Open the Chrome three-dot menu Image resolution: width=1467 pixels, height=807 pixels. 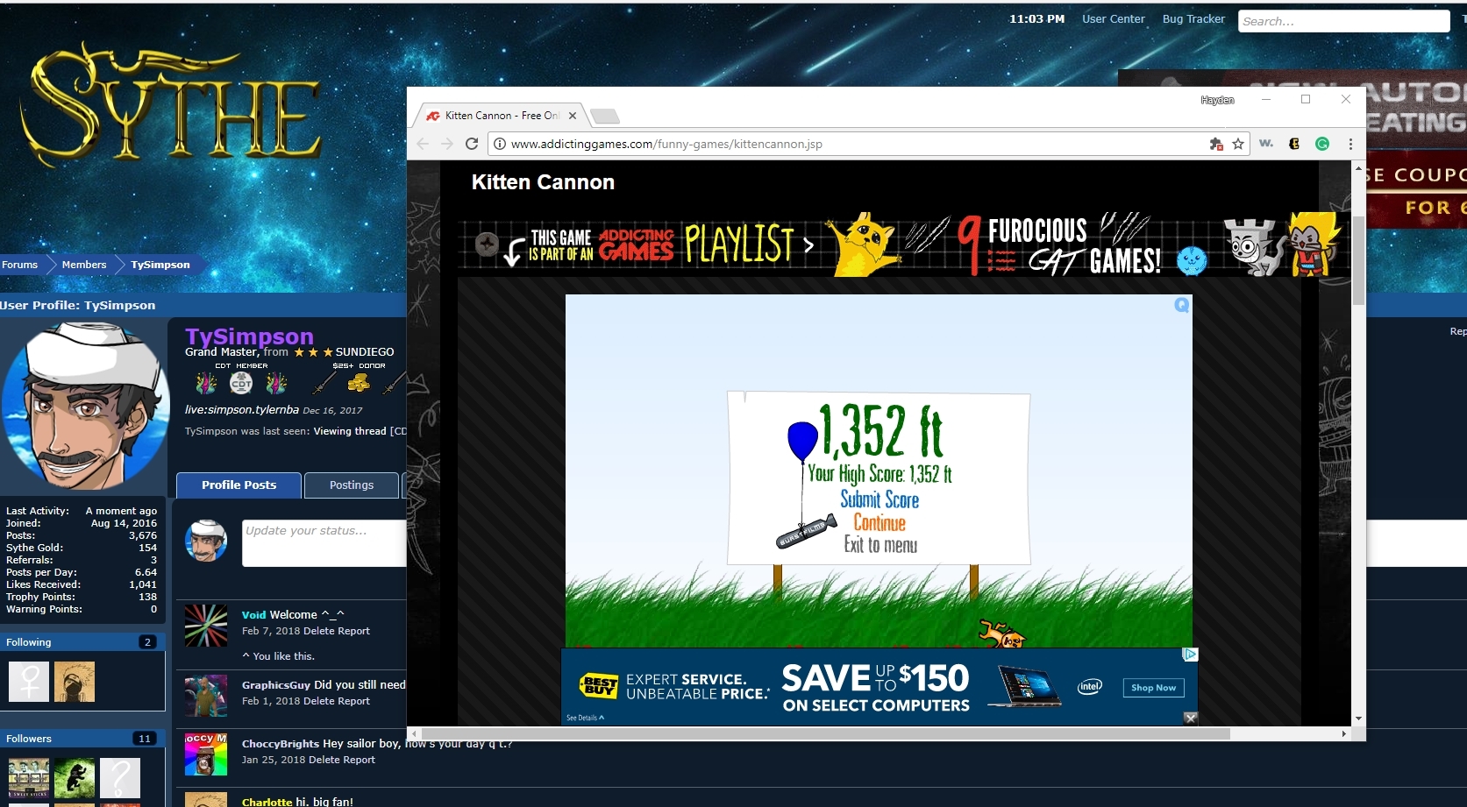(x=1350, y=144)
